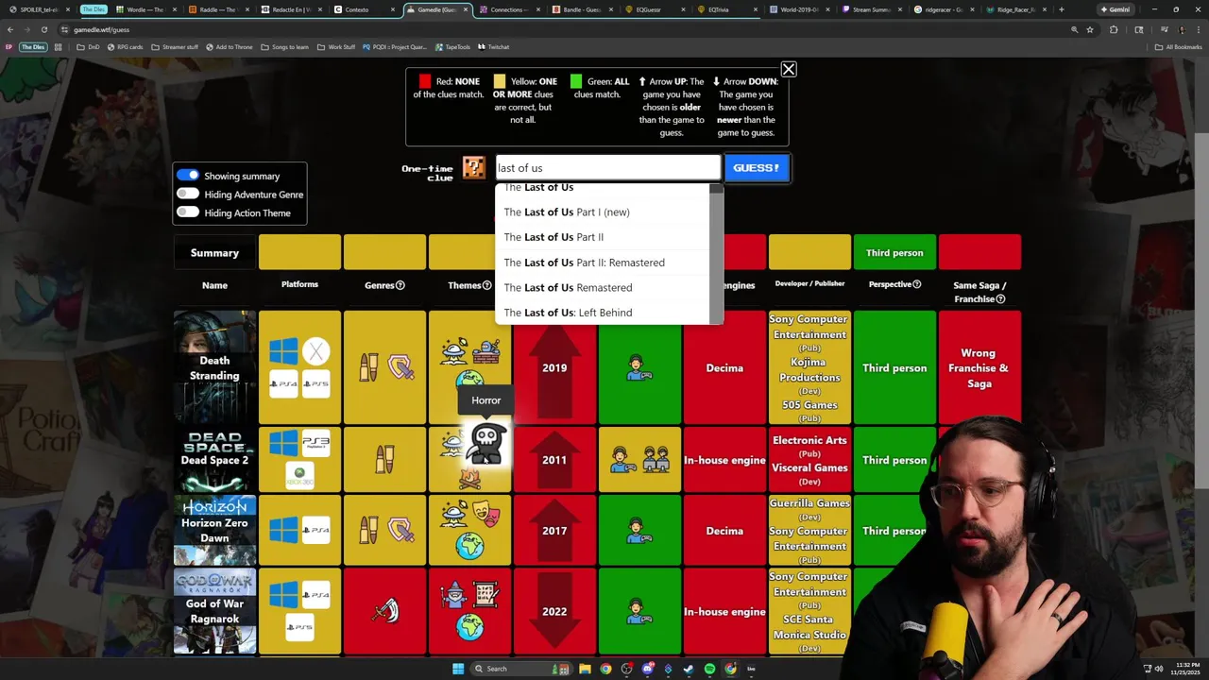Click Windows platform icon in Death Stranding row
The height and width of the screenshot is (680, 1209).
coord(283,352)
